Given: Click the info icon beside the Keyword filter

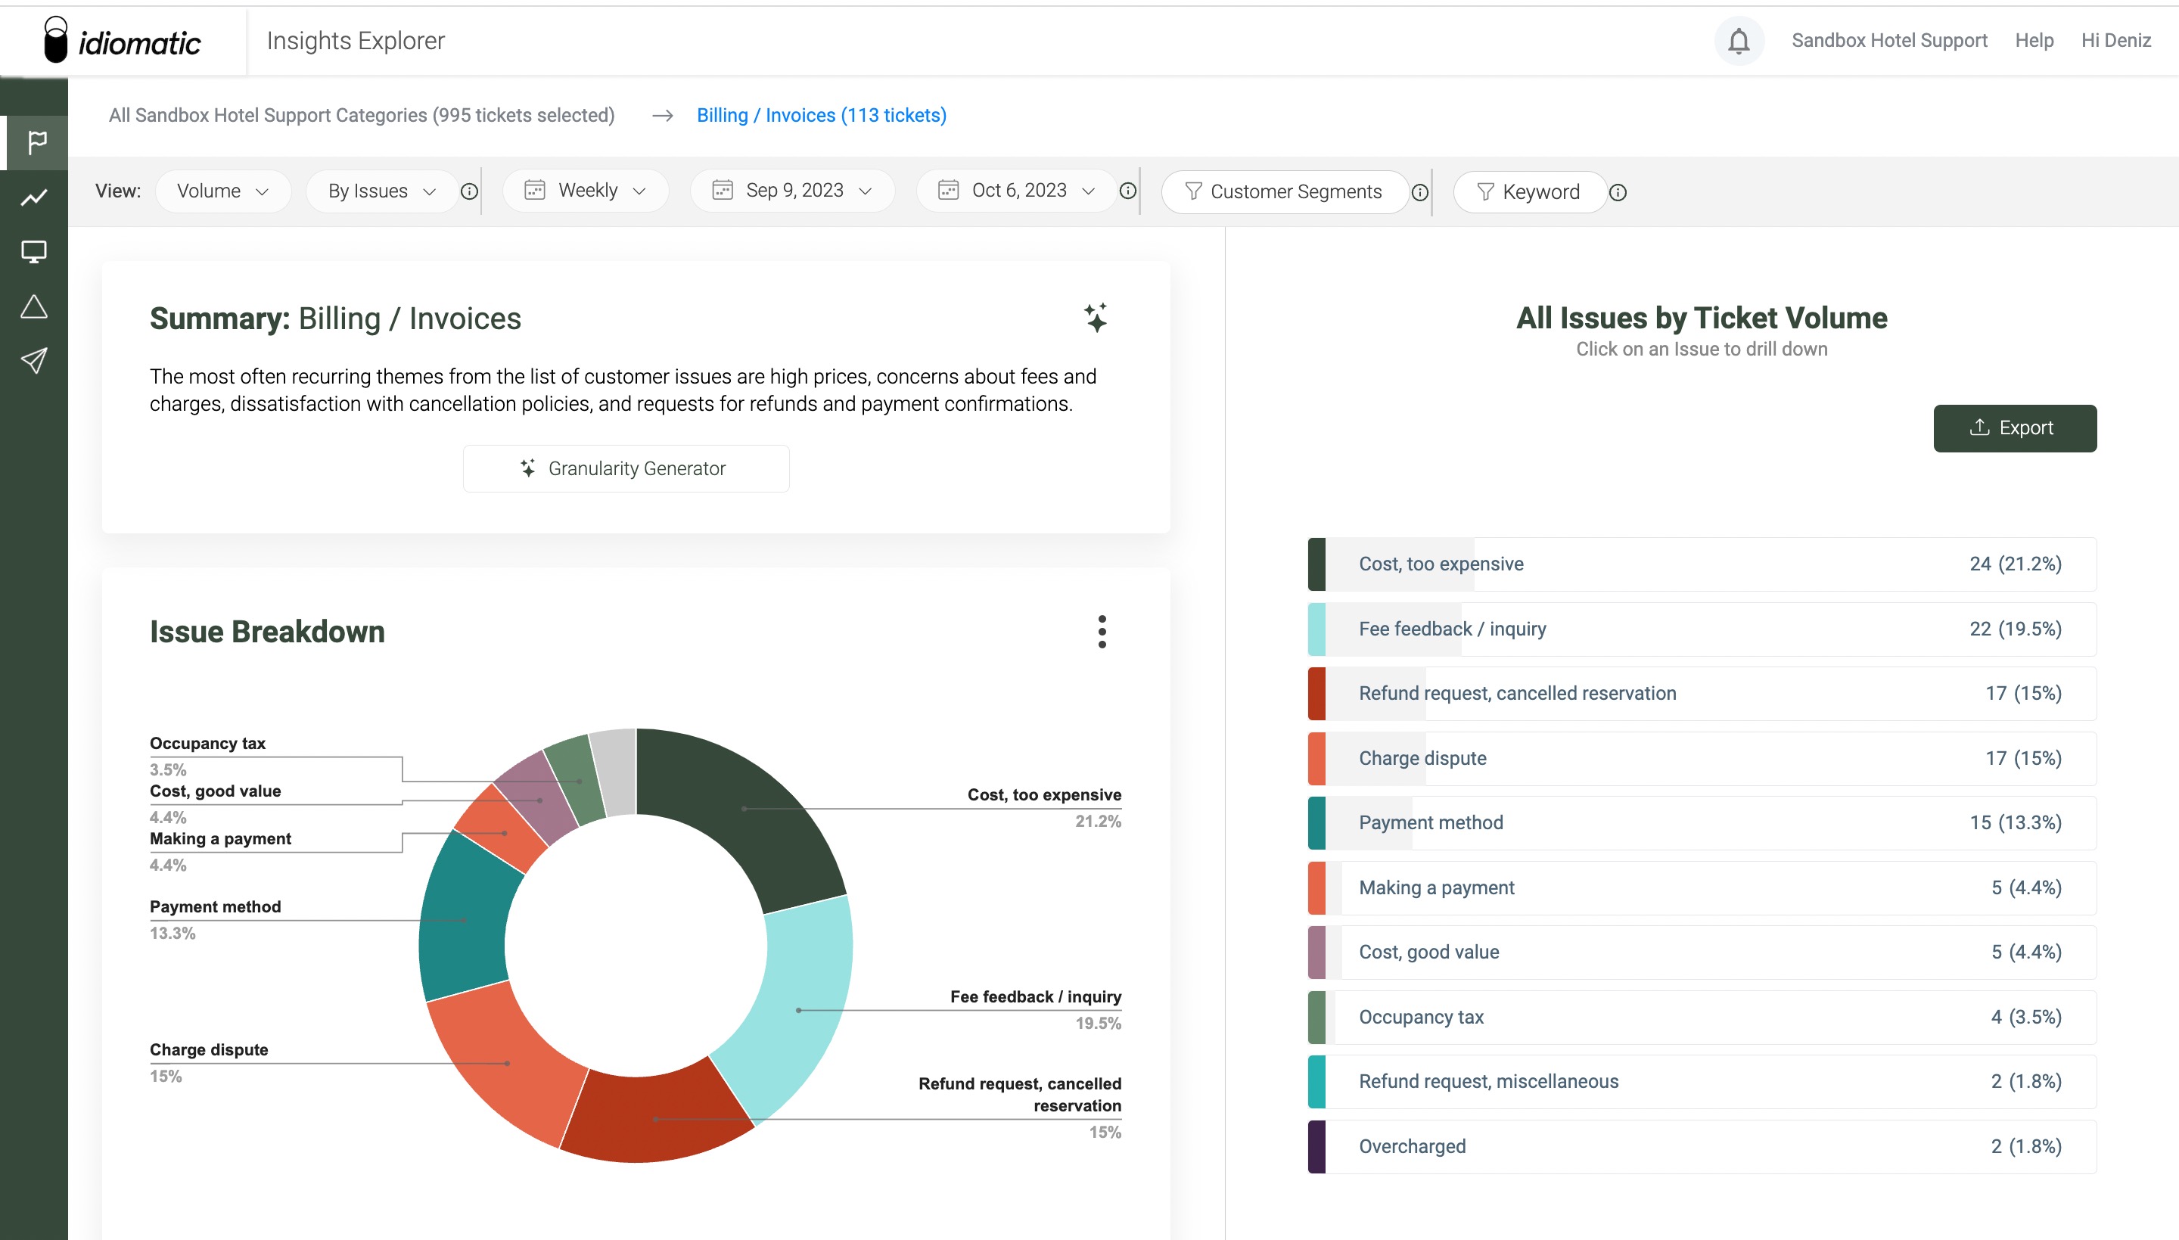Looking at the screenshot, I should click(1617, 192).
